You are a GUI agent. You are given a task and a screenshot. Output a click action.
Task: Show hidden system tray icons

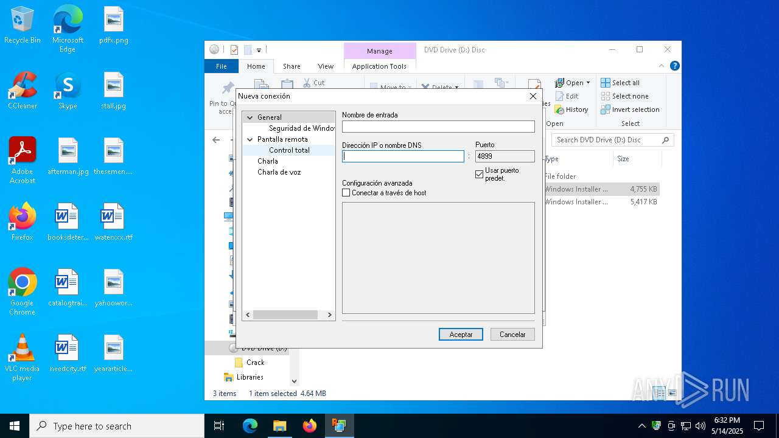coord(641,426)
